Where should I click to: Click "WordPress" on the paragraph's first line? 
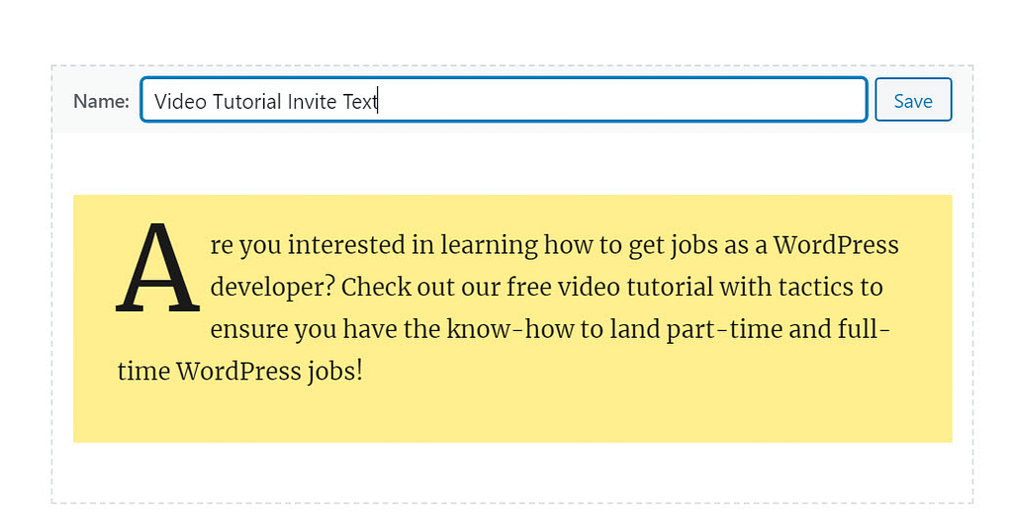(836, 245)
